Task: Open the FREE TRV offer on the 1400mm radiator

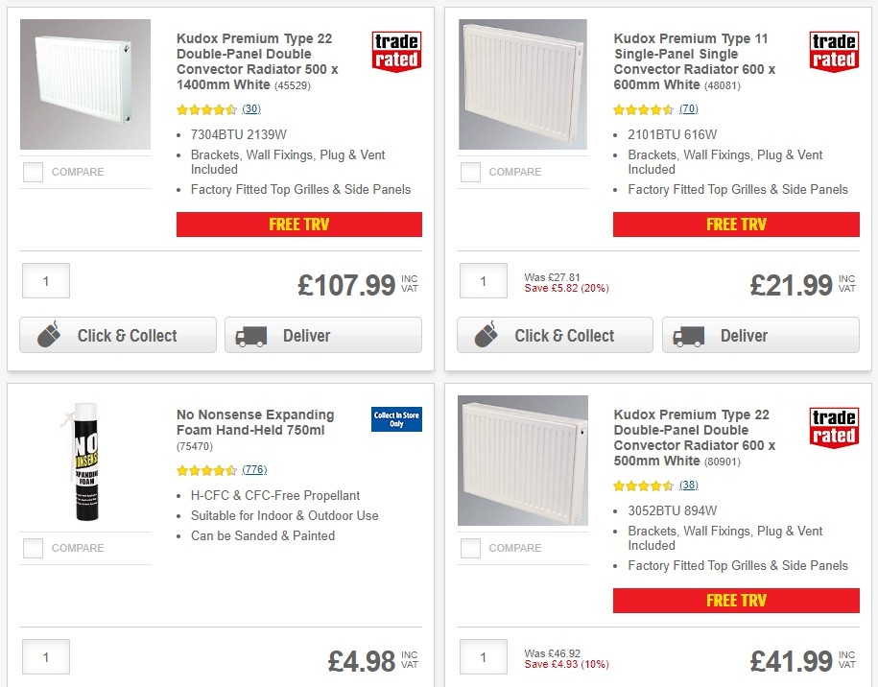Action: click(x=298, y=224)
